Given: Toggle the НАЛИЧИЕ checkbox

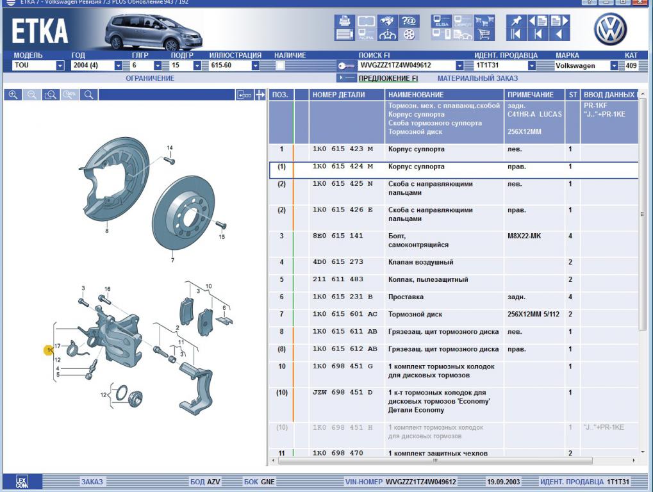Looking at the screenshot, I should (x=281, y=65).
